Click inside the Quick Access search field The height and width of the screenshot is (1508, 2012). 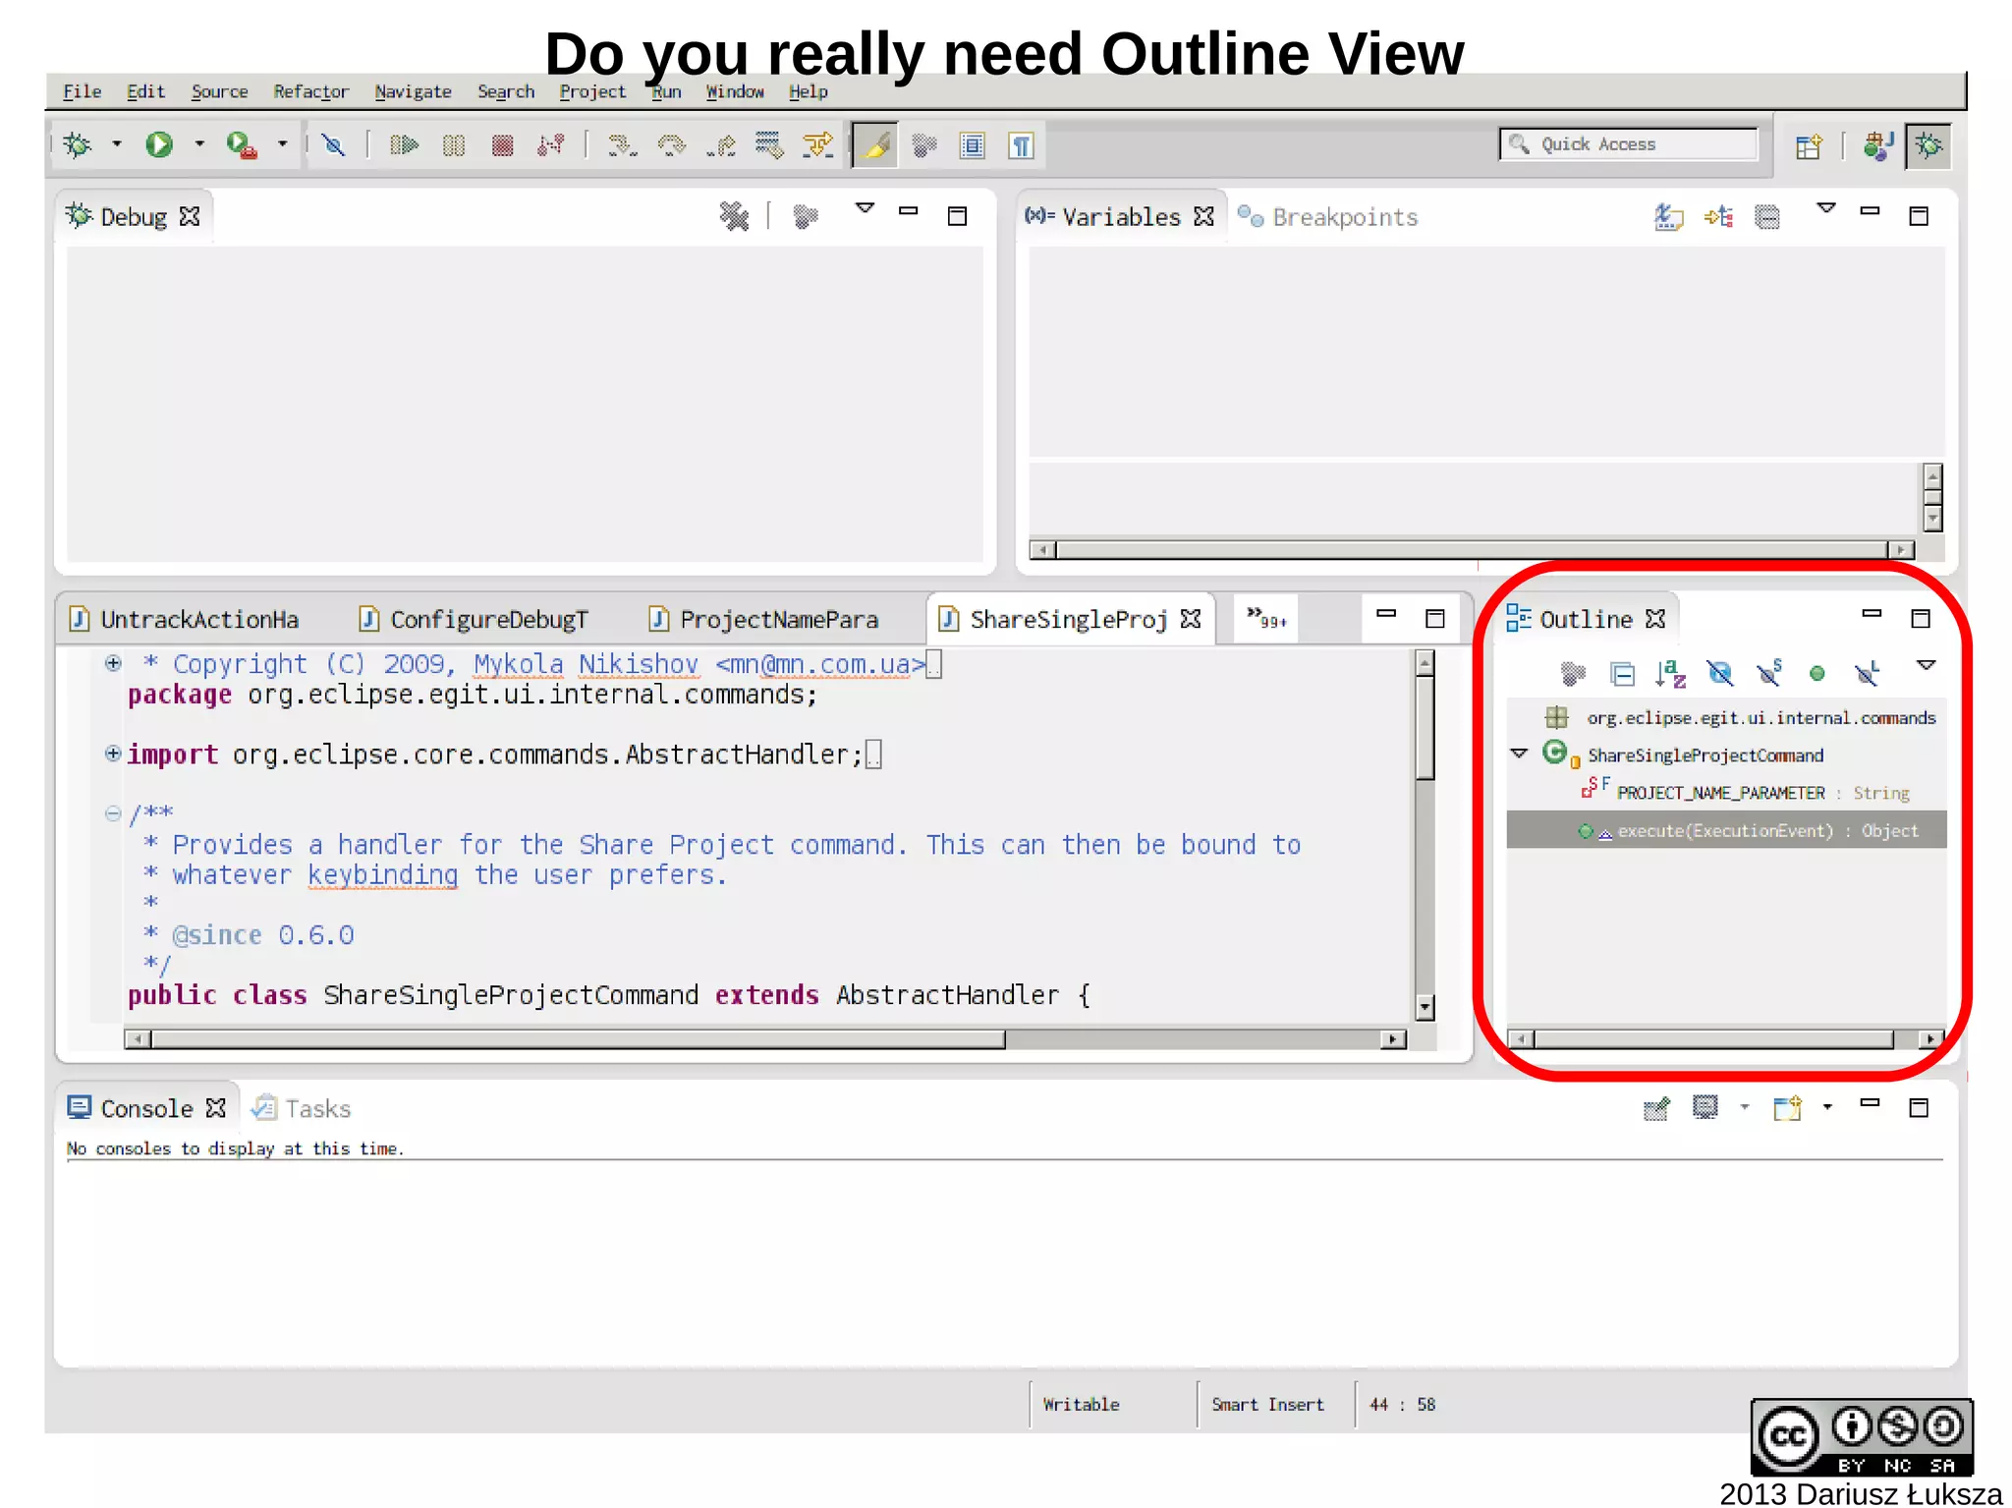(x=1628, y=144)
